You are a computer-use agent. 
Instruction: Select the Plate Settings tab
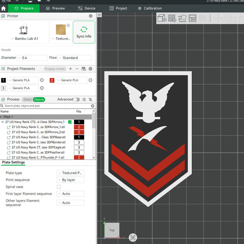click(x=13, y=162)
